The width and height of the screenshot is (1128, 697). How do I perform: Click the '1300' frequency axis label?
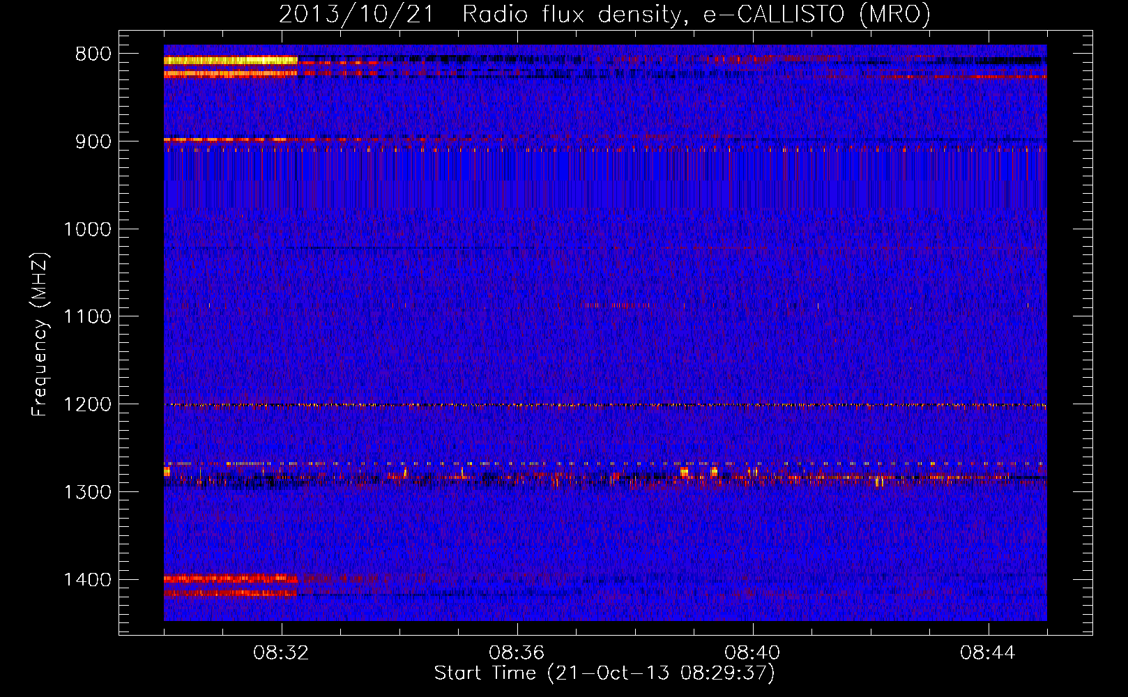[87, 492]
